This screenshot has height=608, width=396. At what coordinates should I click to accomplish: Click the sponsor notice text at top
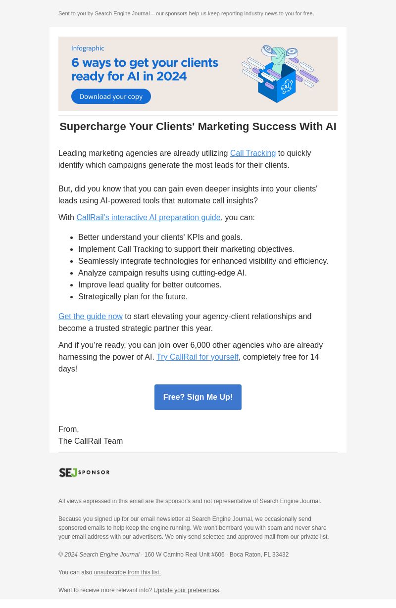tap(186, 14)
